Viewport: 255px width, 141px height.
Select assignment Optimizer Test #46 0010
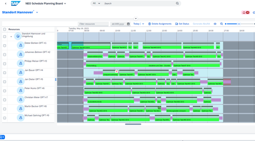click(x=198, y=46)
